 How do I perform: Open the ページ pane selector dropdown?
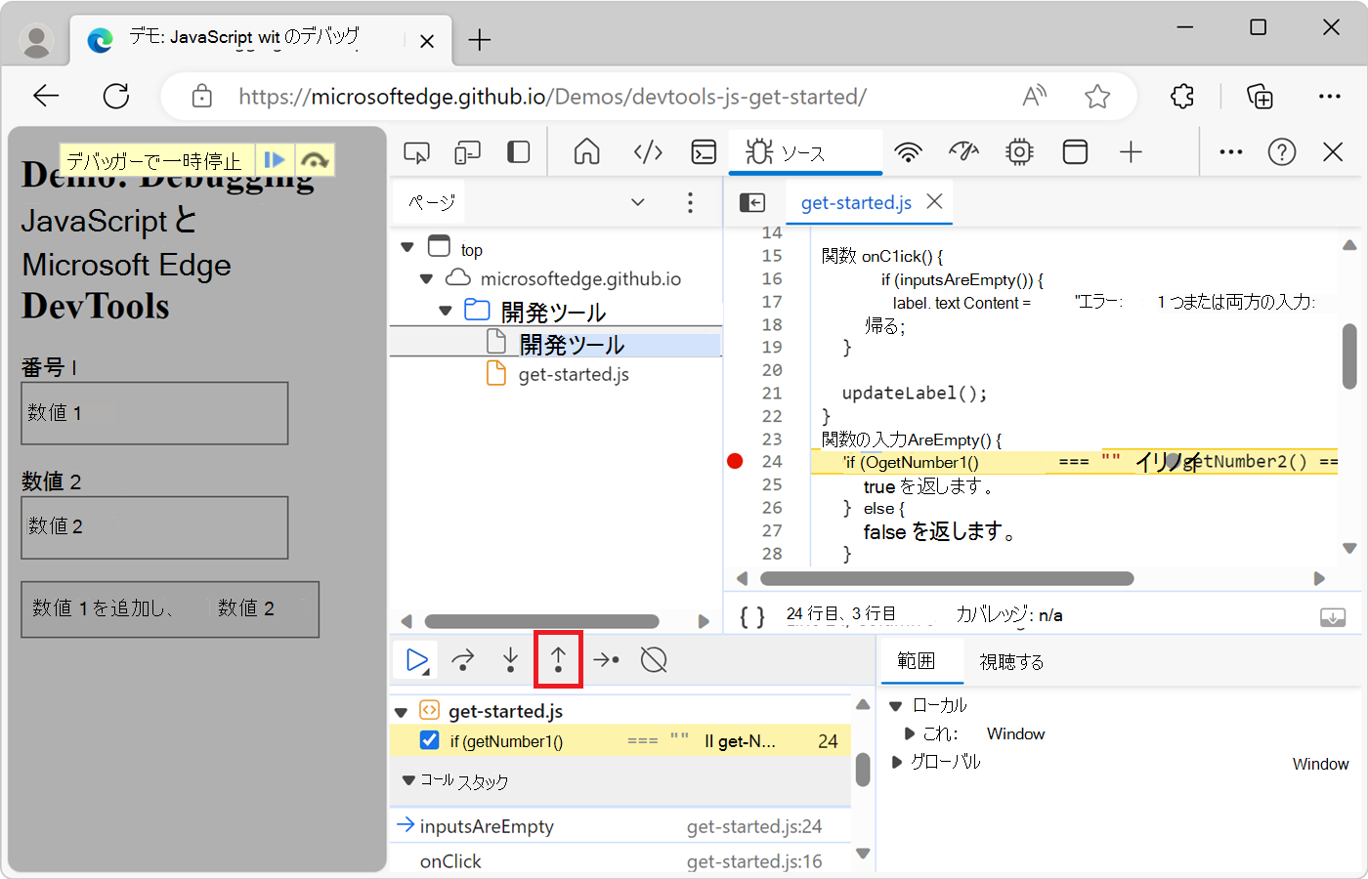[x=638, y=201]
